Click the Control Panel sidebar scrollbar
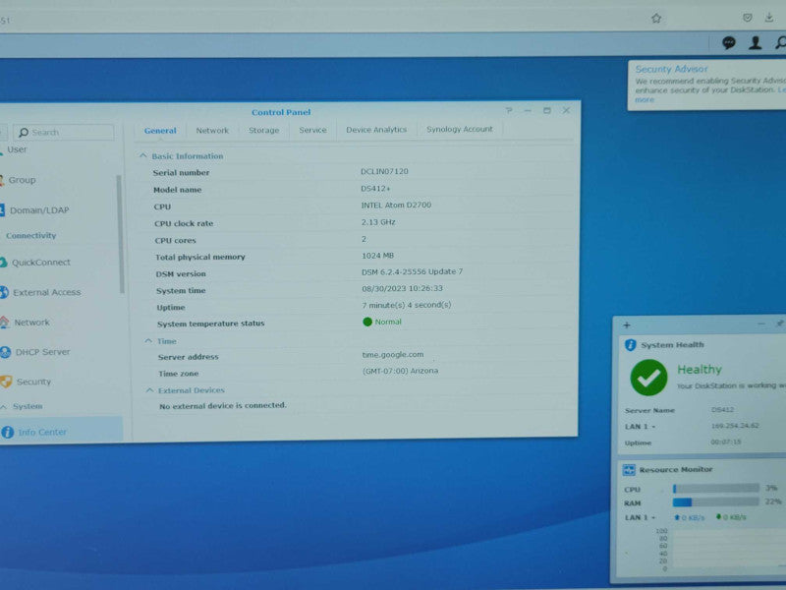786x590 pixels. [x=119, y=234]
